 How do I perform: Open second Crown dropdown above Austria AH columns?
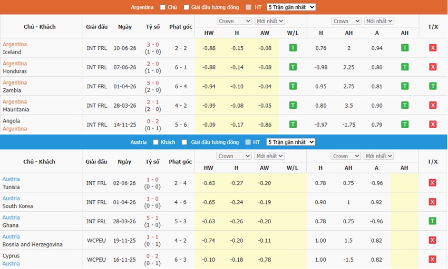tap(346, 156)
